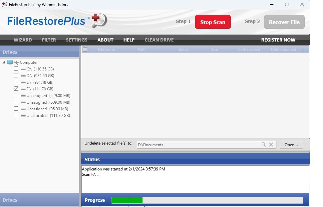Click the X to clear the destination path
This screenshot has height=207, width=323.
(271, 145)
